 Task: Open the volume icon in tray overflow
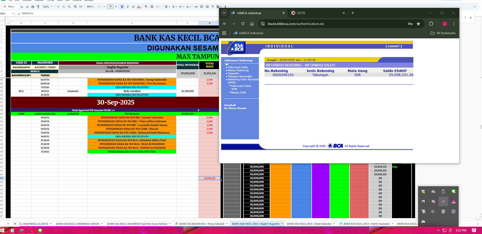433,212
